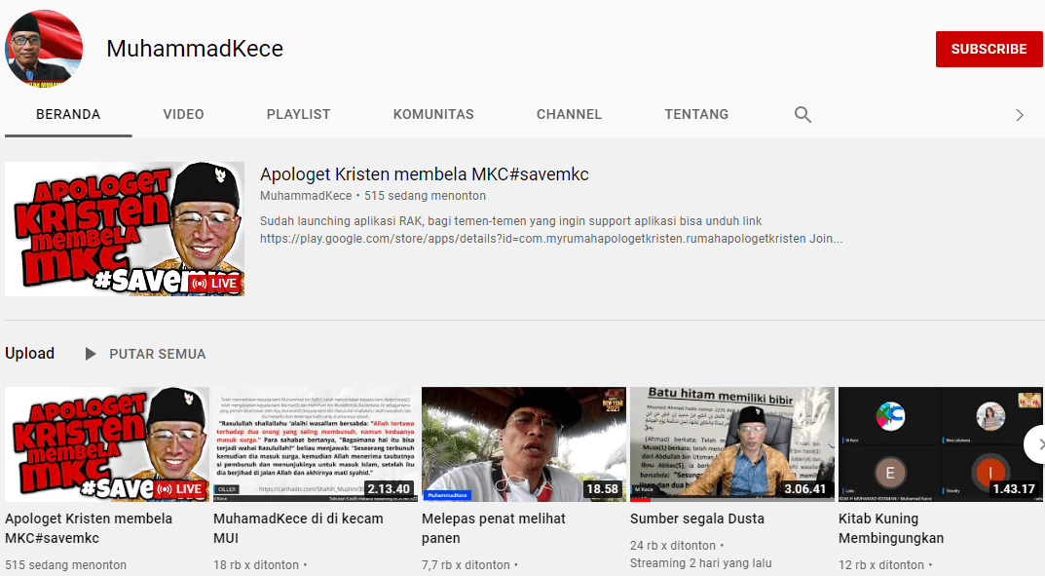
Task: Click the featured video description text
Action: [x=551, y=230]
